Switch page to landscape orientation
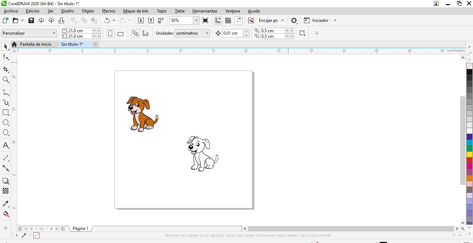 [121, 34]
